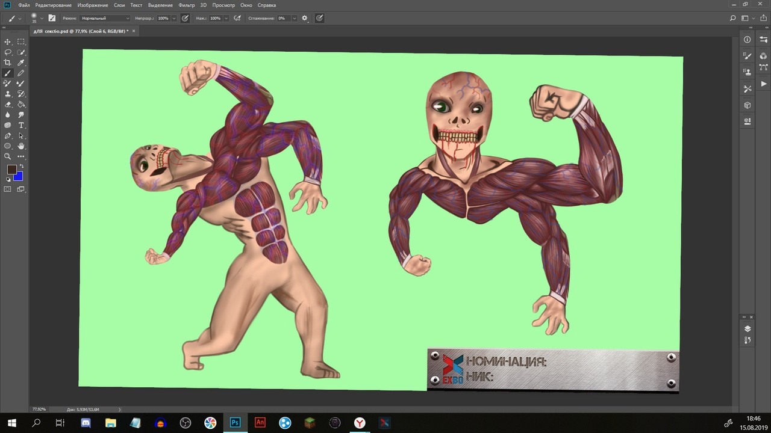Select the Clone Stamp tool
Screen dimensions: 771x433
pos(8,94)
